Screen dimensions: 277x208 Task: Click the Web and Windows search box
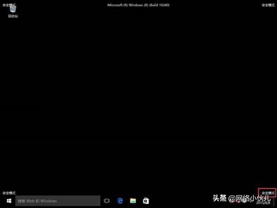(58, 201)
